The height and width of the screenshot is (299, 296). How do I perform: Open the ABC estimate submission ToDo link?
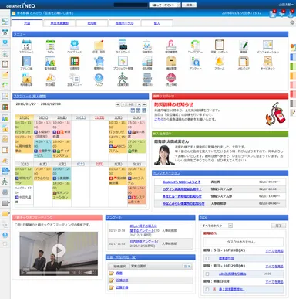233,274
